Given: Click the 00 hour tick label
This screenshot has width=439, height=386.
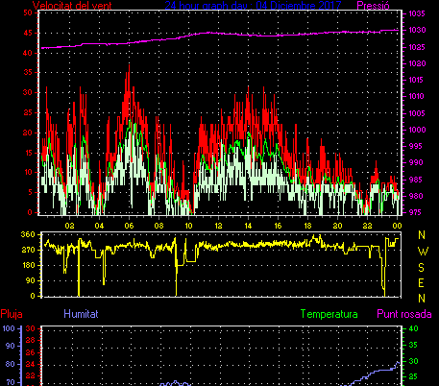Looking at the screenshot, I should pyautogui.click(x=397, y=226).
